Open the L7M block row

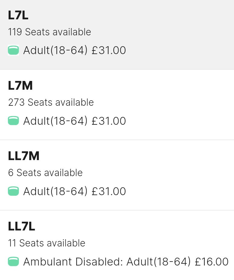click(117, 105)
